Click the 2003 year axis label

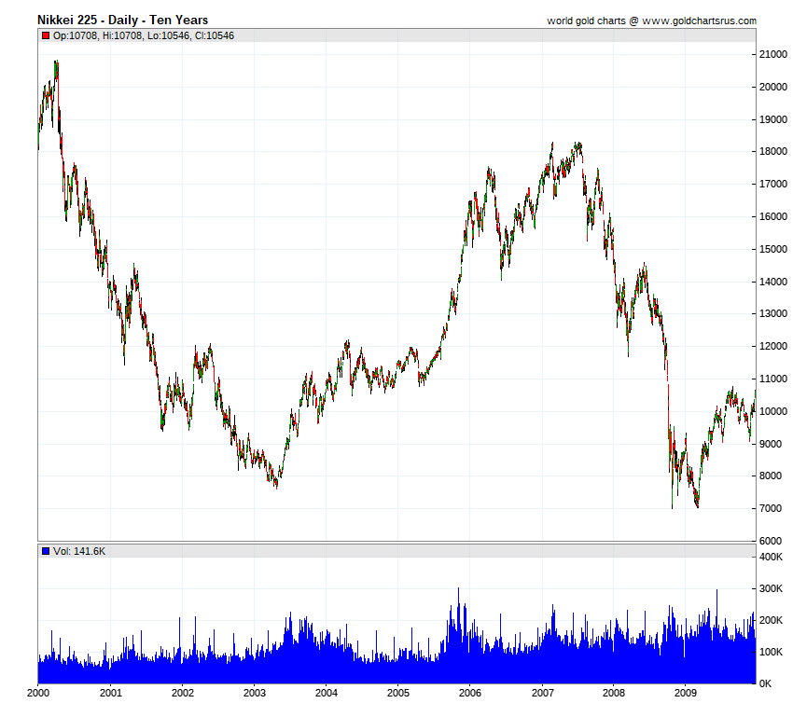pyautogui.click(x=255, y=693)
